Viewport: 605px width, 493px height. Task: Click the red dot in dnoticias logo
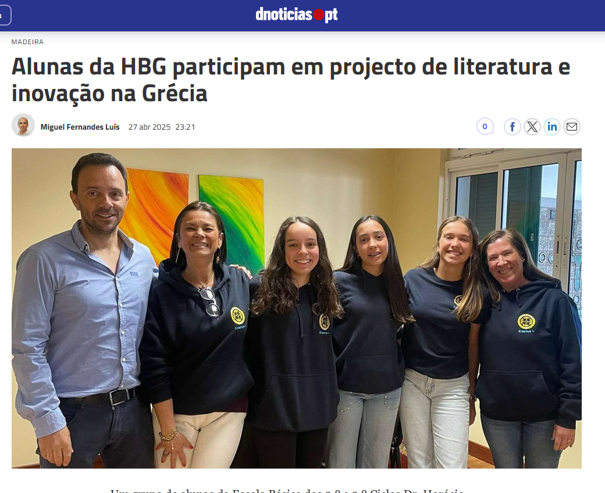point(319,15)
